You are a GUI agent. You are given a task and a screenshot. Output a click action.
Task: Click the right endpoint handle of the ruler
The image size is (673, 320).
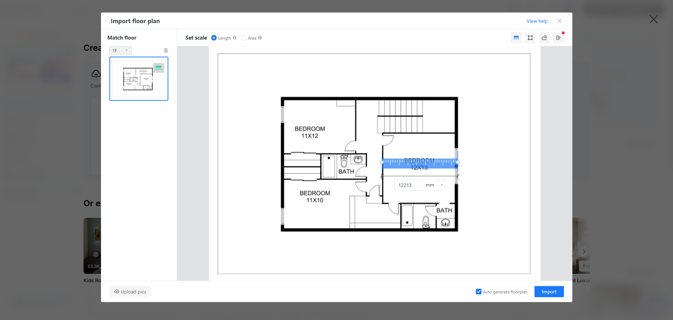point(457,162)
